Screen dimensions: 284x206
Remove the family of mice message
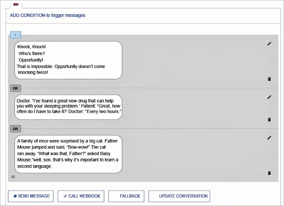point(269,173)
